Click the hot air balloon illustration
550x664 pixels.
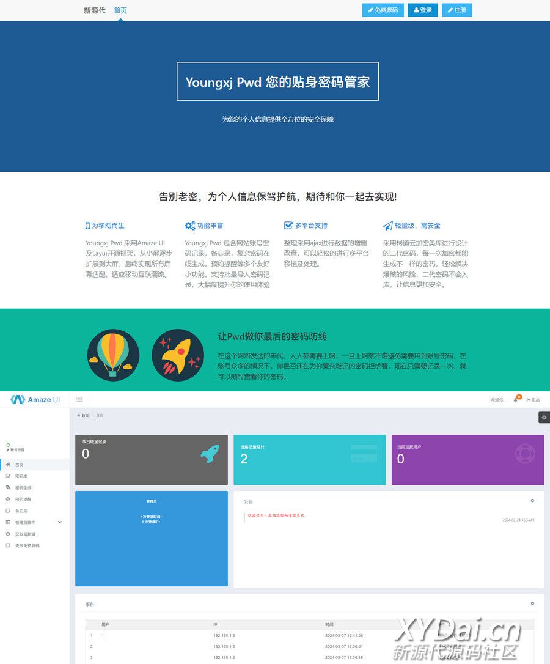click(x=113, y=355)
